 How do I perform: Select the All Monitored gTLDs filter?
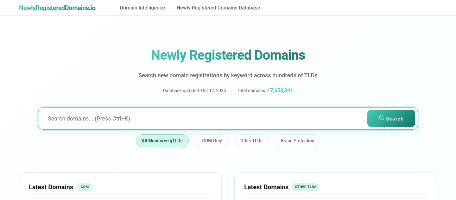point(162,141)
